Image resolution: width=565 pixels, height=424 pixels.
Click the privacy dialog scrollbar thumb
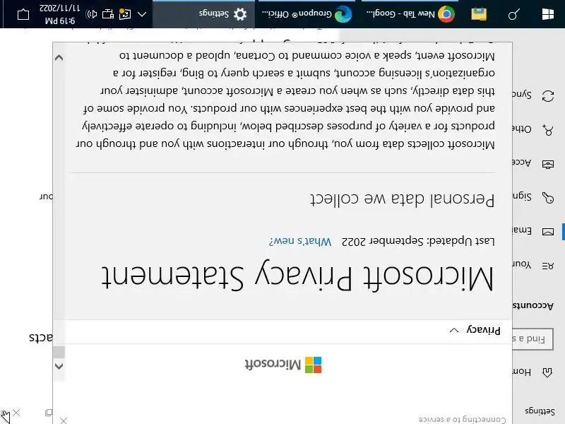[59, 352]
